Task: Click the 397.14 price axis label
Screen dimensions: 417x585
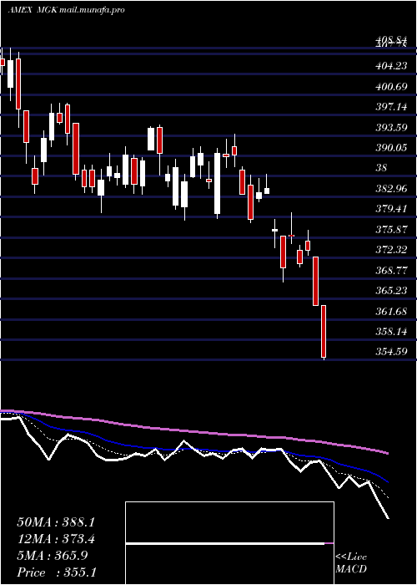Action: click(391, 108)
